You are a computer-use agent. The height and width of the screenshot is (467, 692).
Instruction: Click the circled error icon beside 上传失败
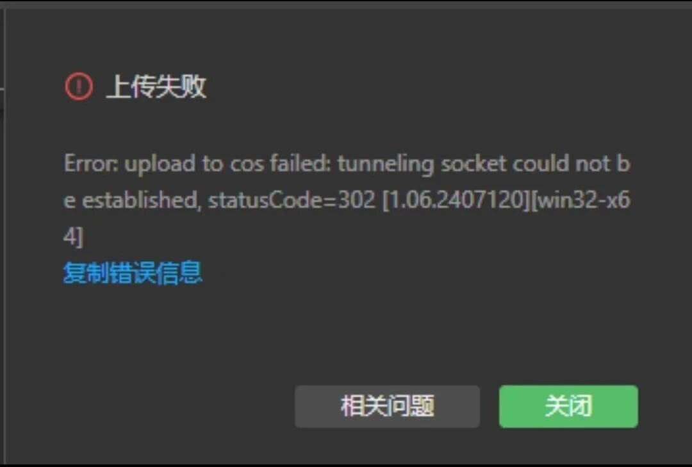tap(79, 86)
